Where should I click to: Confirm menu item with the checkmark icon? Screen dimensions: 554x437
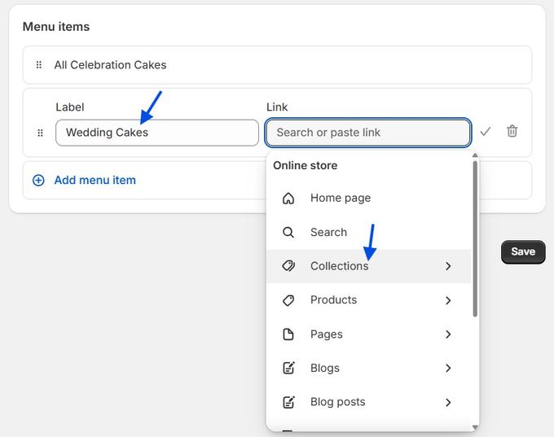point(486,132)
